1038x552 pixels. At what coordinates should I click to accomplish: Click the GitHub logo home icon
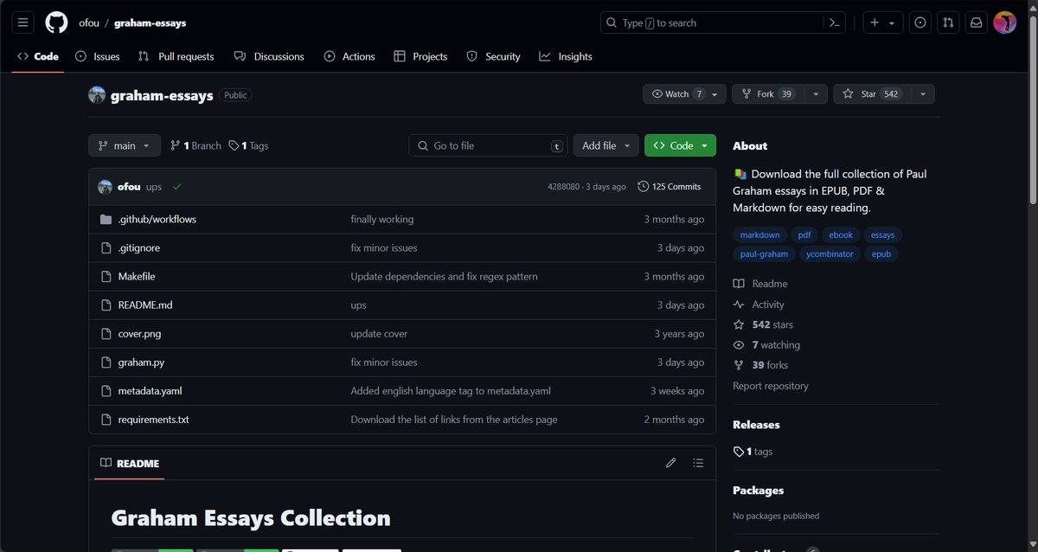56,23
